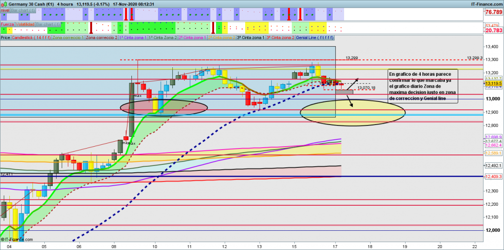Click the candlestick icon beside Germany 30 Cash
This screenshot has height=250, width=504.
[4, 3]
